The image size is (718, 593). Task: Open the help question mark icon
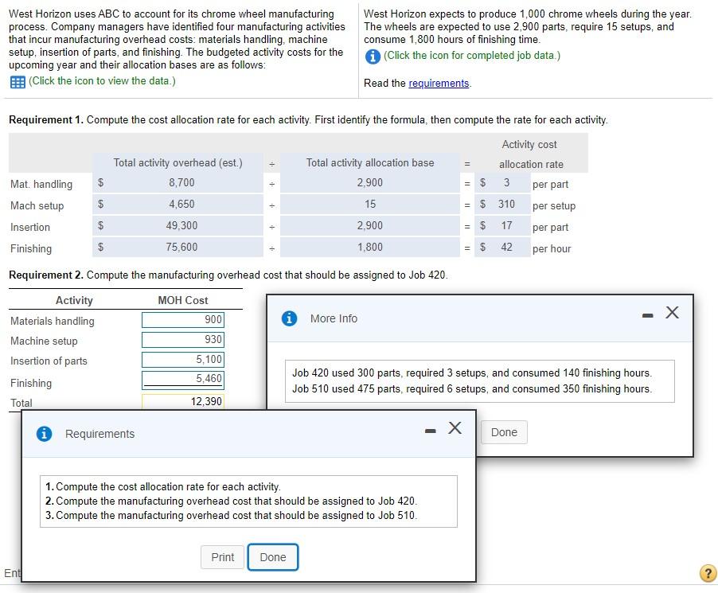click(707, 572)
